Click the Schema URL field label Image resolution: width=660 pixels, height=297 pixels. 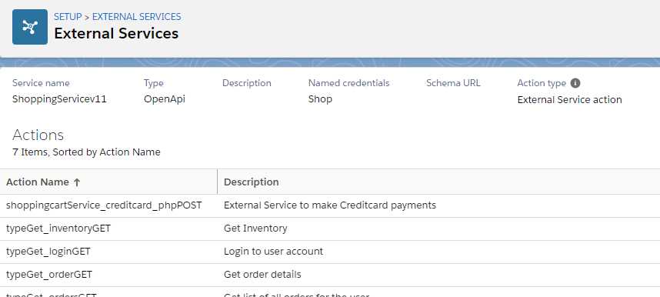click(x=453, y=83)
